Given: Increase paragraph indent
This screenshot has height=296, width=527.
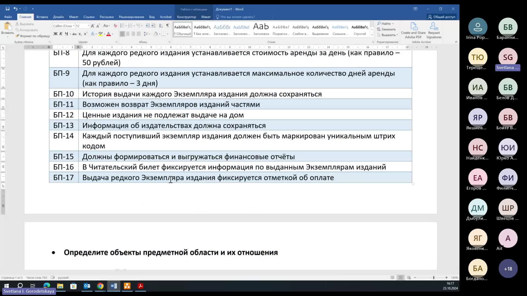Looking at the screenshot, I should (x=153, y=26).
